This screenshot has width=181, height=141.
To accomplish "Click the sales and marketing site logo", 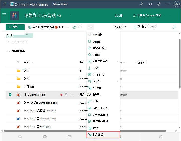I will (14, 16).
